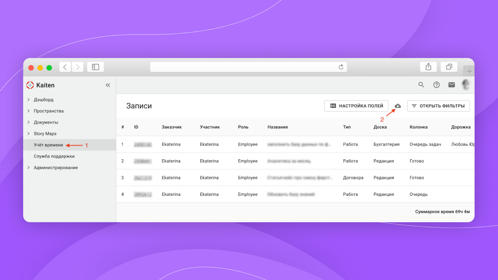Click the Колонка column header

[418, 127]
